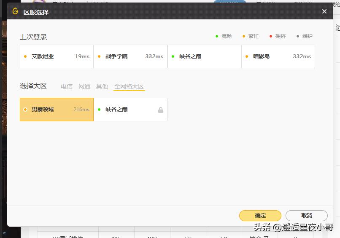Click the green 流畅 status legend dot

click(x=217, y=36)
